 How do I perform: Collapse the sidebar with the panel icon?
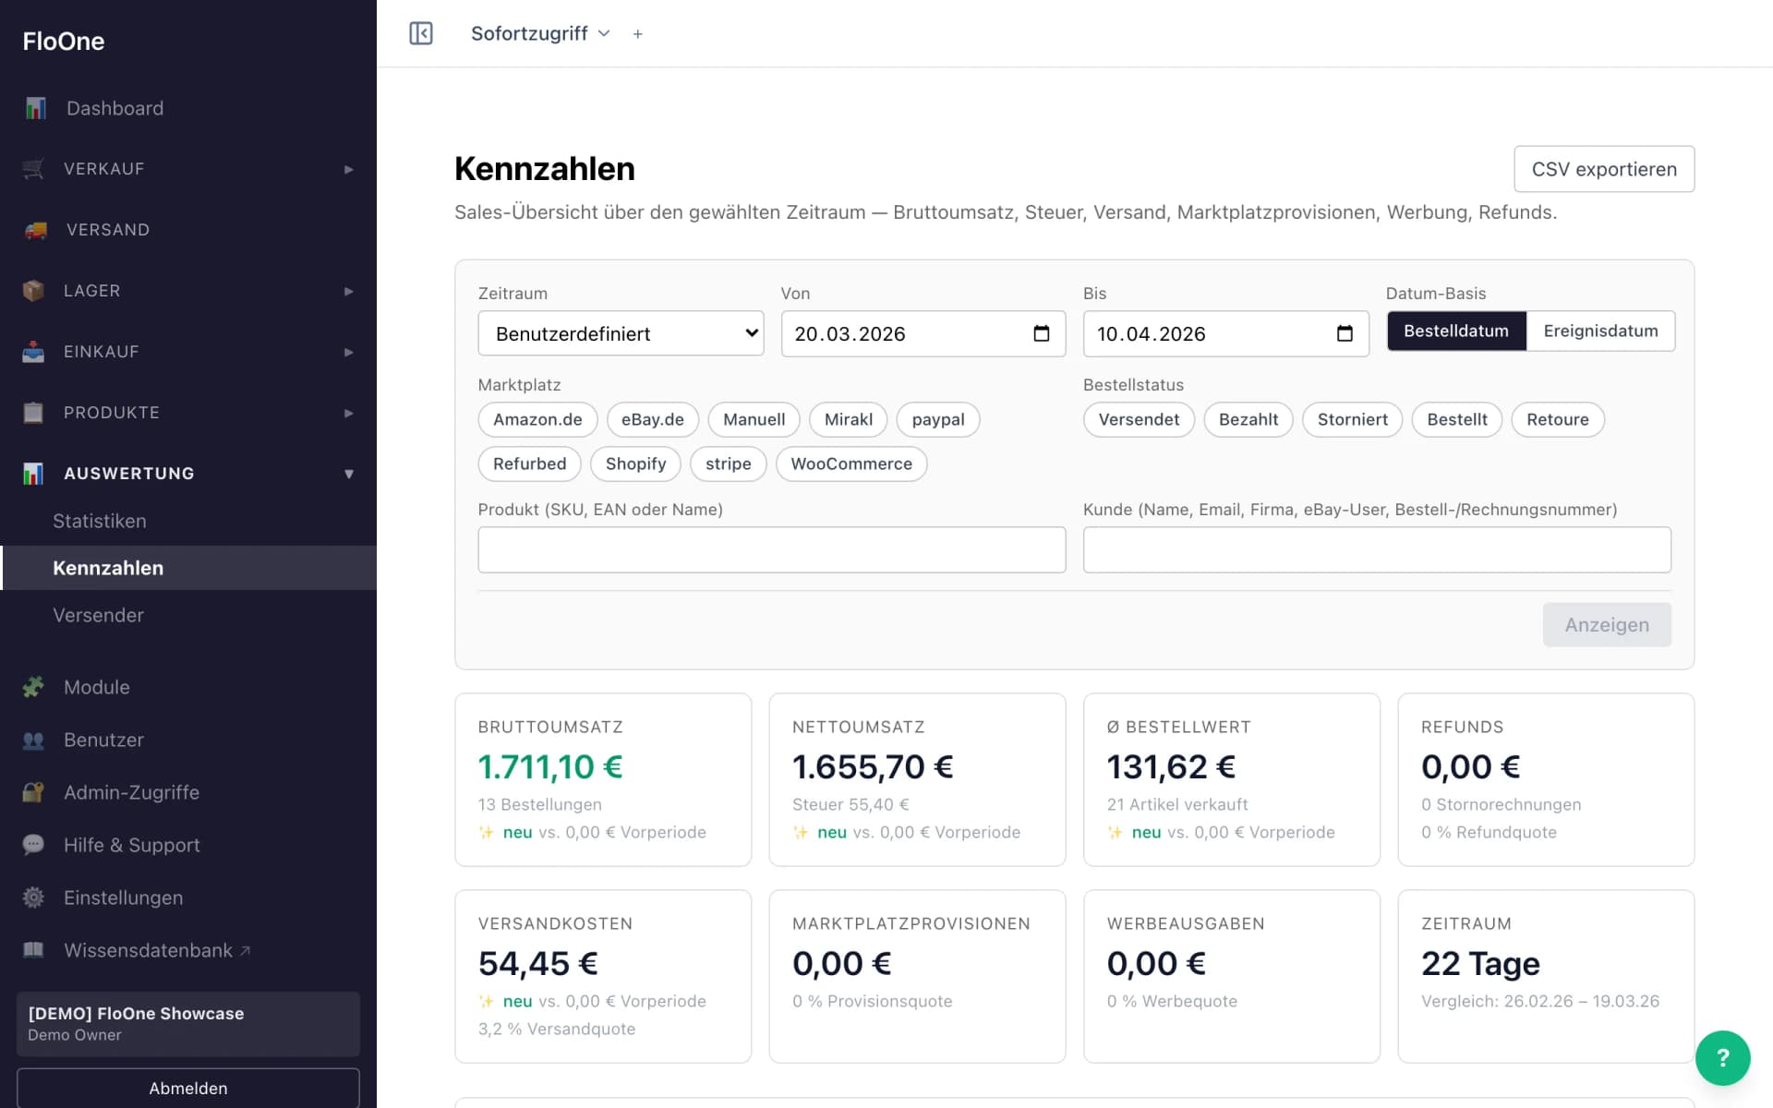(x=421, y=33)
